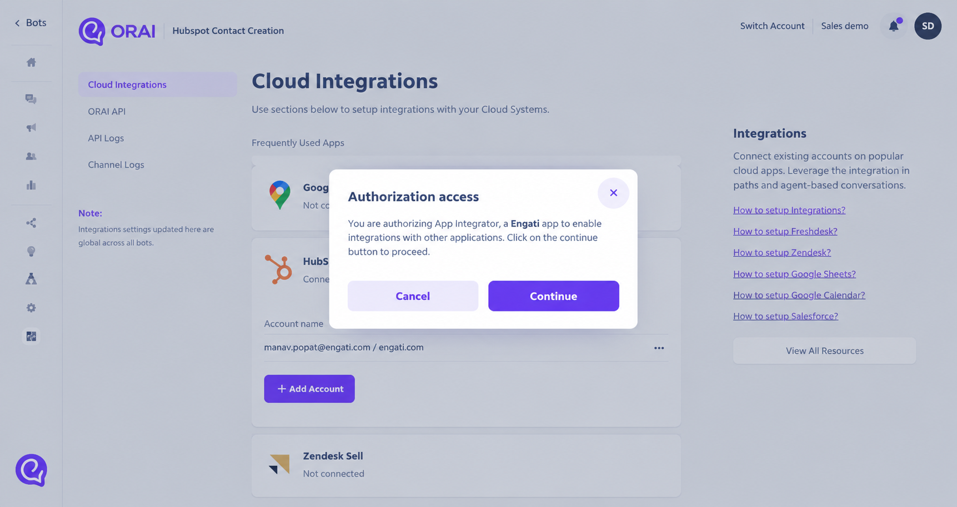The image size is (957, 507).
Task: Open the home icon in sidebar
Action: pos(31,62)
